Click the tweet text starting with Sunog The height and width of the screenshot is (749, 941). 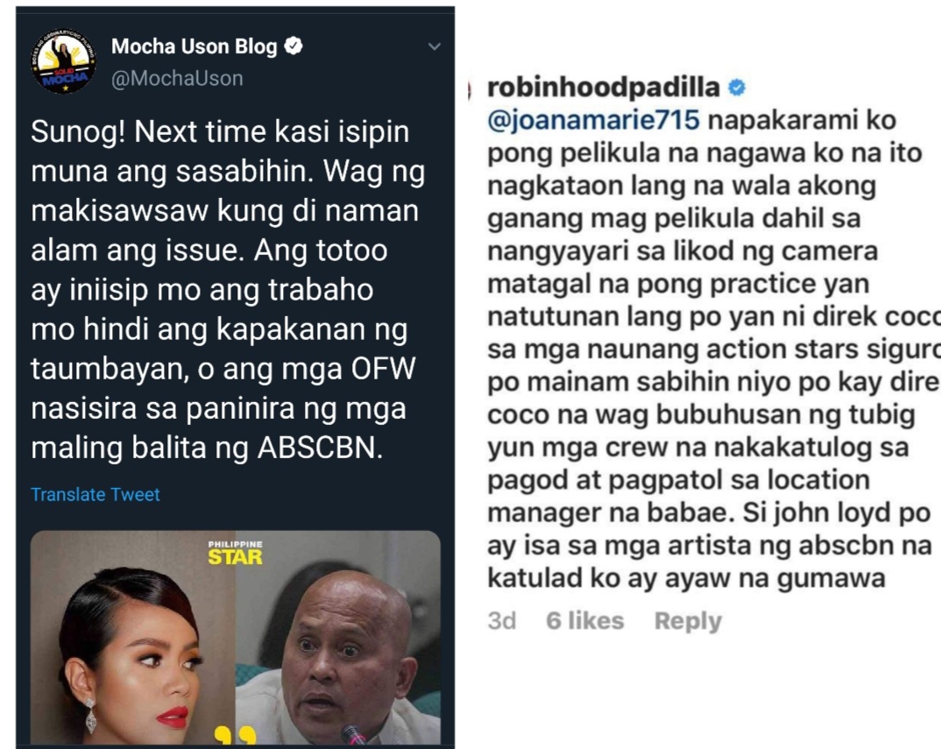pos(228,290)
